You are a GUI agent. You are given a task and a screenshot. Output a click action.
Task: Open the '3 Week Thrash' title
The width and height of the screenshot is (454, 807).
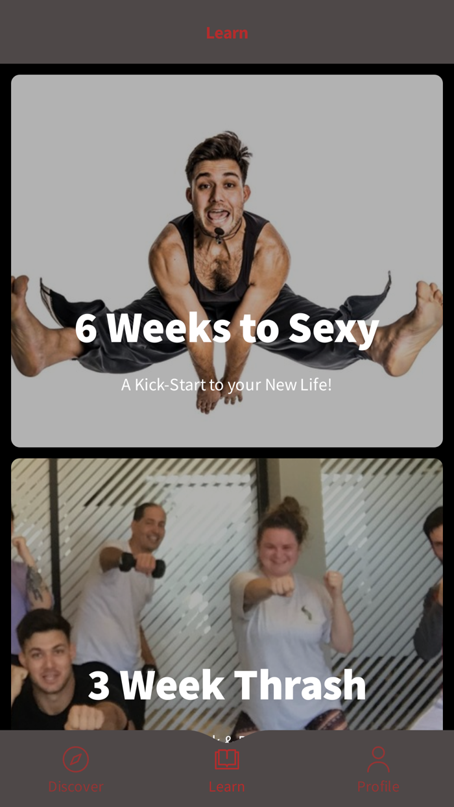(227, 685)
